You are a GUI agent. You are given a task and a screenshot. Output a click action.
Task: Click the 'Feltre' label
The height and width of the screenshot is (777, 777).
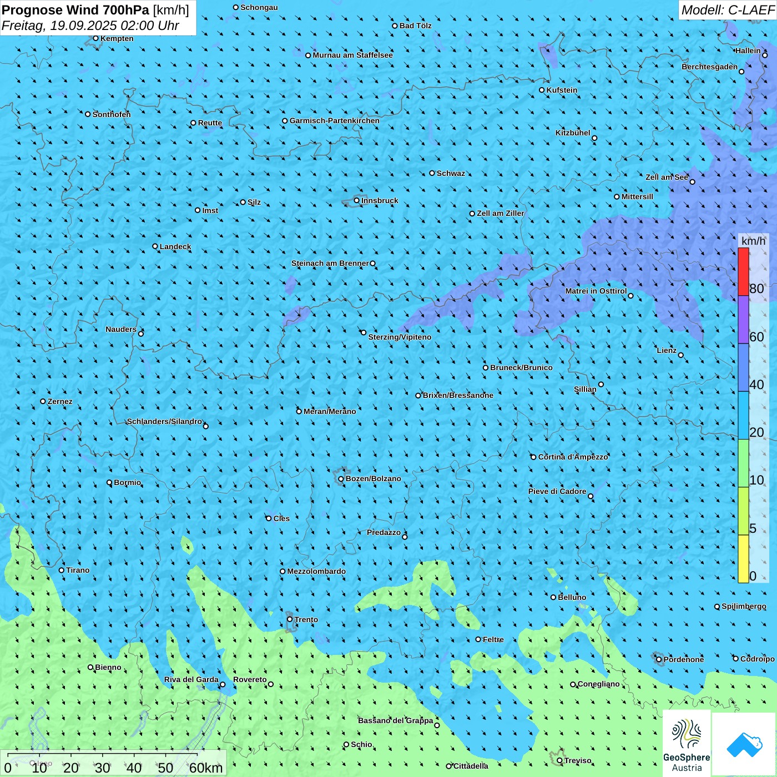(x=493, y=639)
